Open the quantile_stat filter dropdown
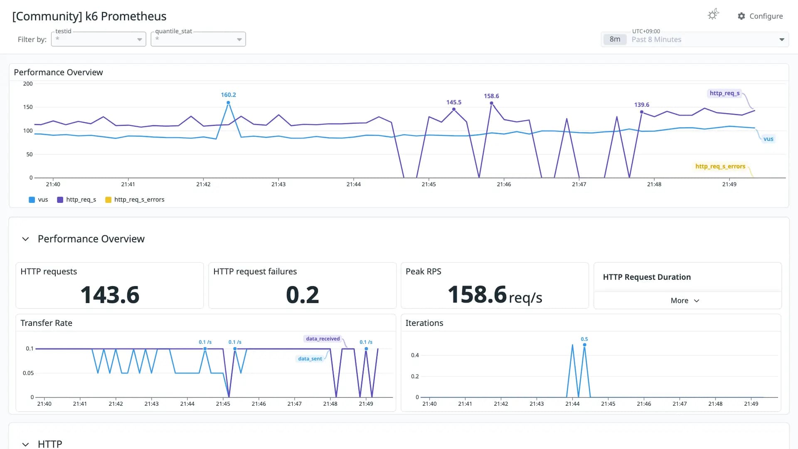The image size is (798, 449). click(198, 39)
